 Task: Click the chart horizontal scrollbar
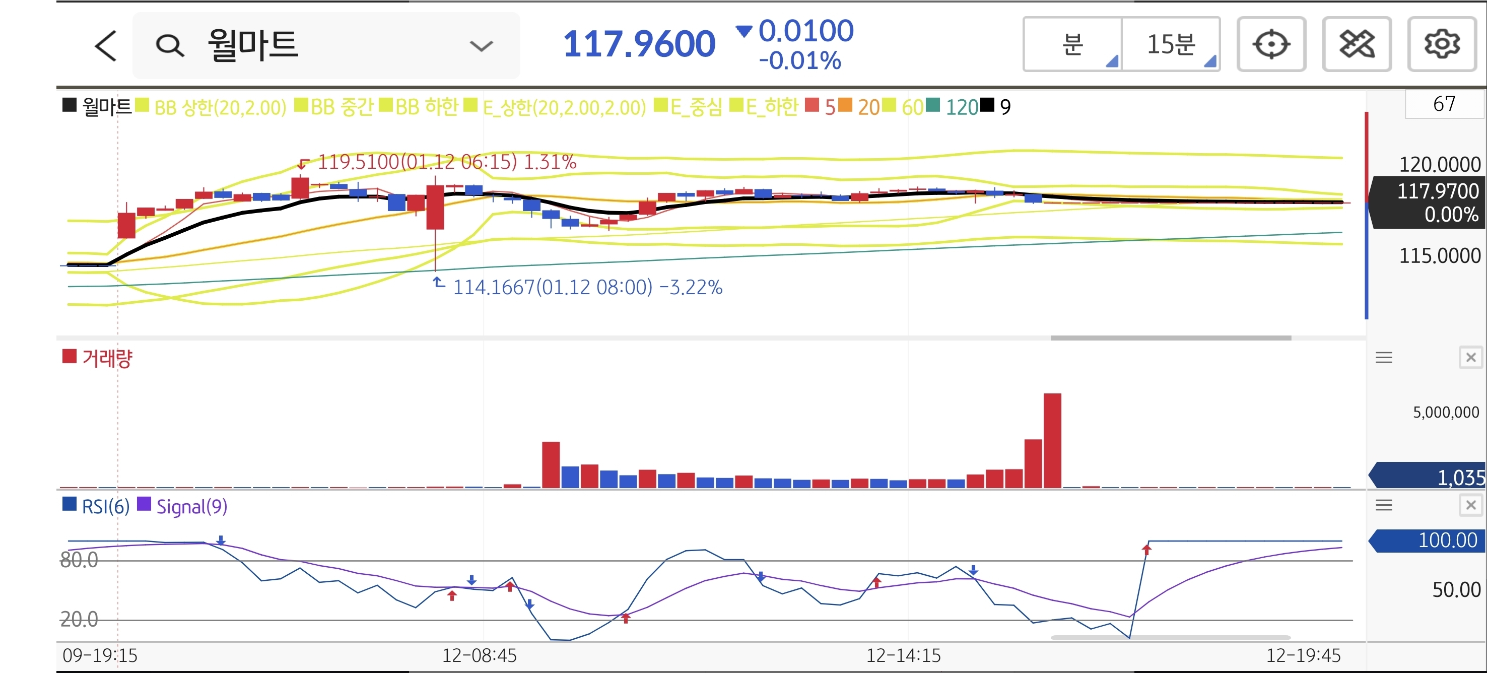click(1170, 338)
